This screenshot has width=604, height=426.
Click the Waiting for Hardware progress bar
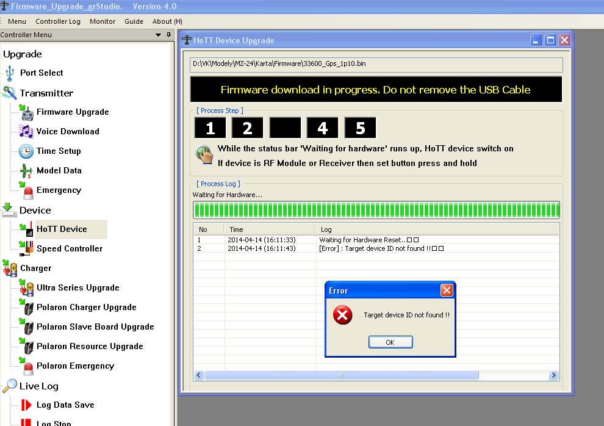point(376,210)
